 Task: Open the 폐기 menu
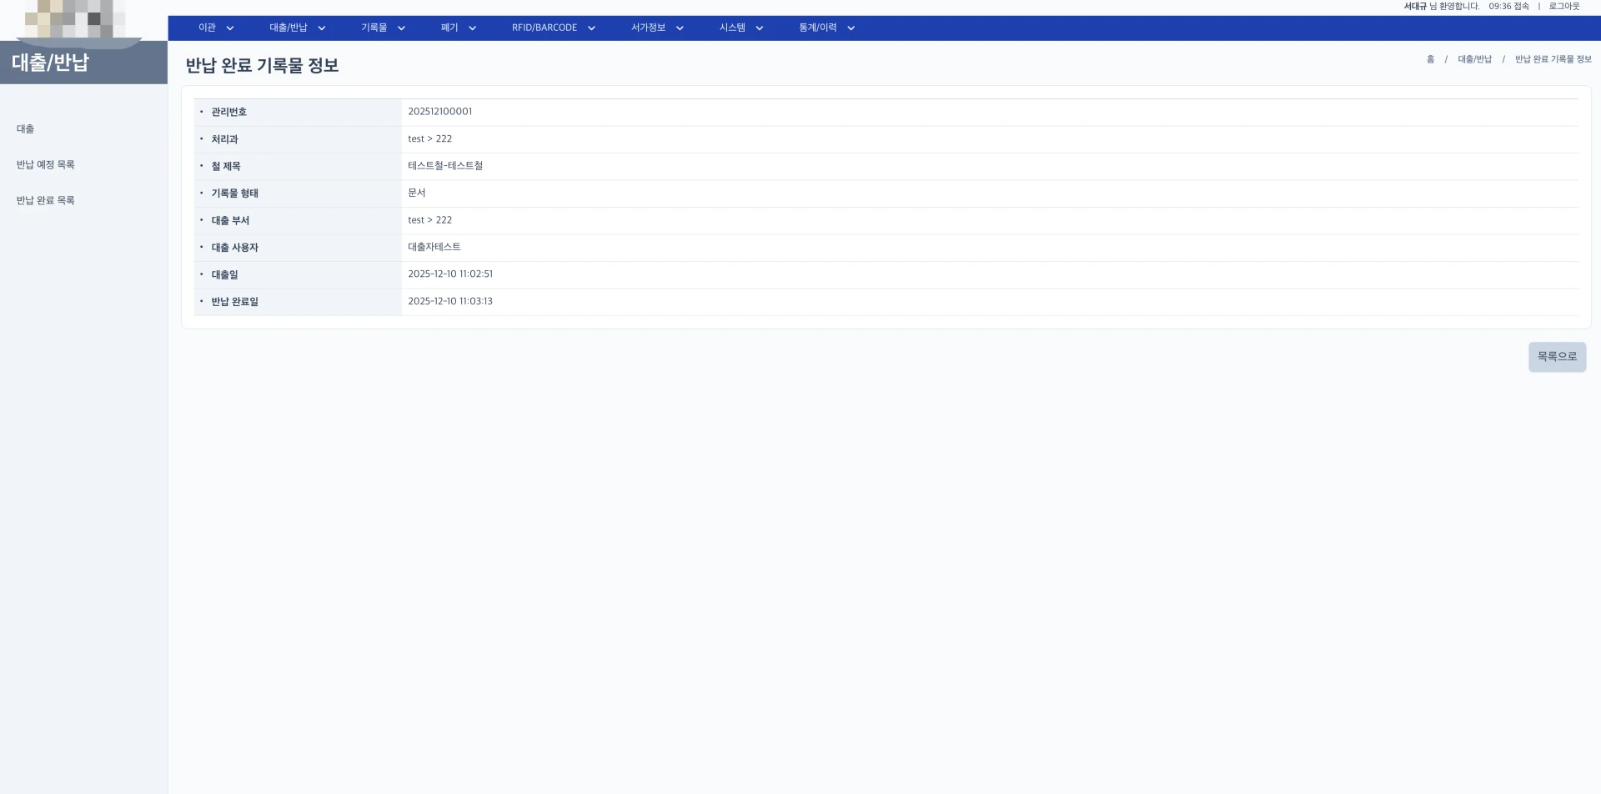point(450,28)
